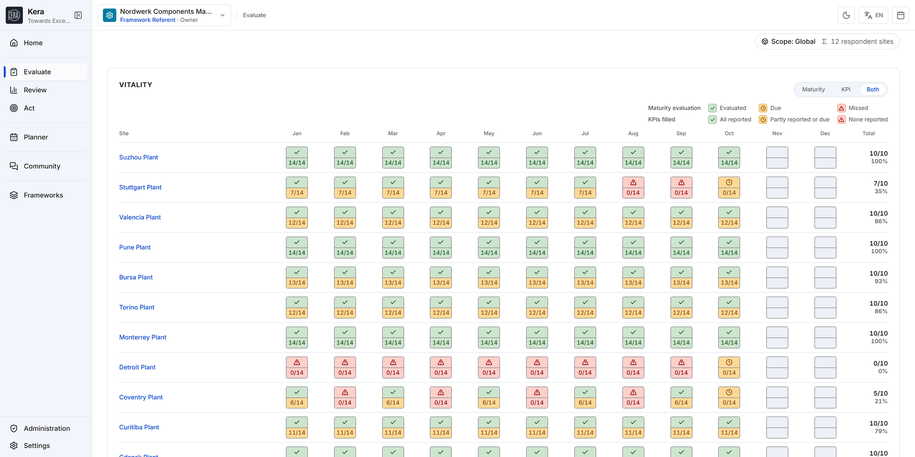The width and height of the screenshot is (915, 457).
Task: Select Evaluate in the sidebar
Action: (46, 72)
